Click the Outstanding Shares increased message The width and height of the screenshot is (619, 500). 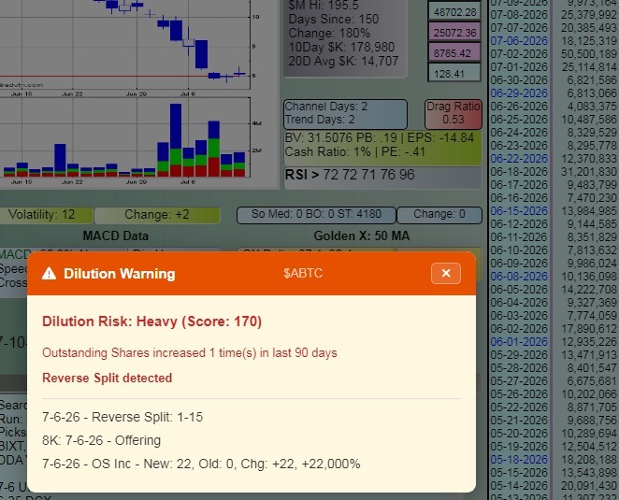pyautogui.click(x=190, y=352)
